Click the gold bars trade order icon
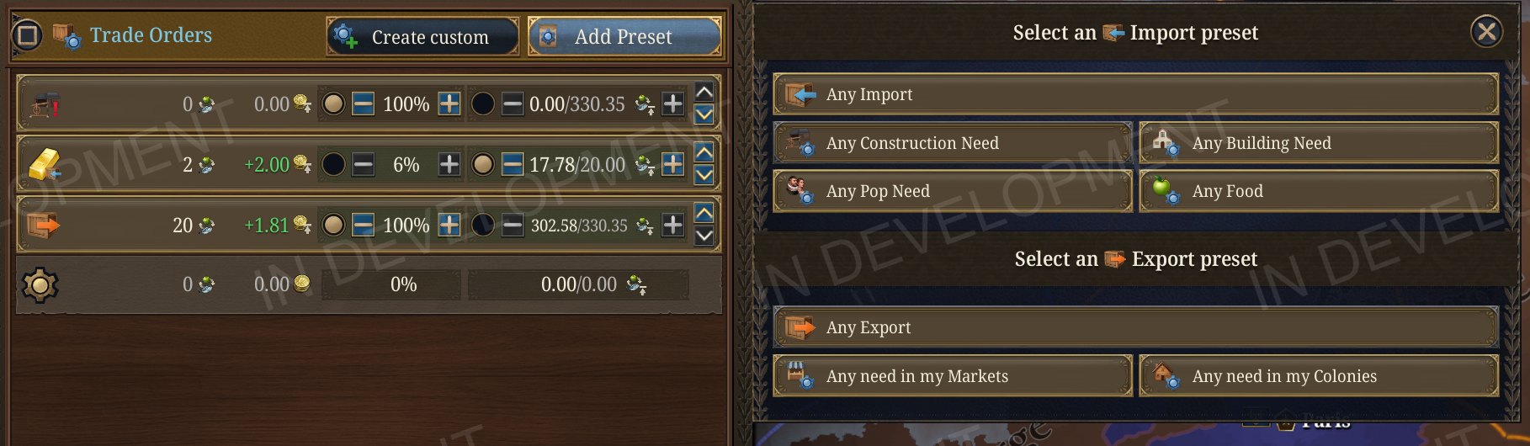The image size is (1530, 446). (x=45, y=164)
